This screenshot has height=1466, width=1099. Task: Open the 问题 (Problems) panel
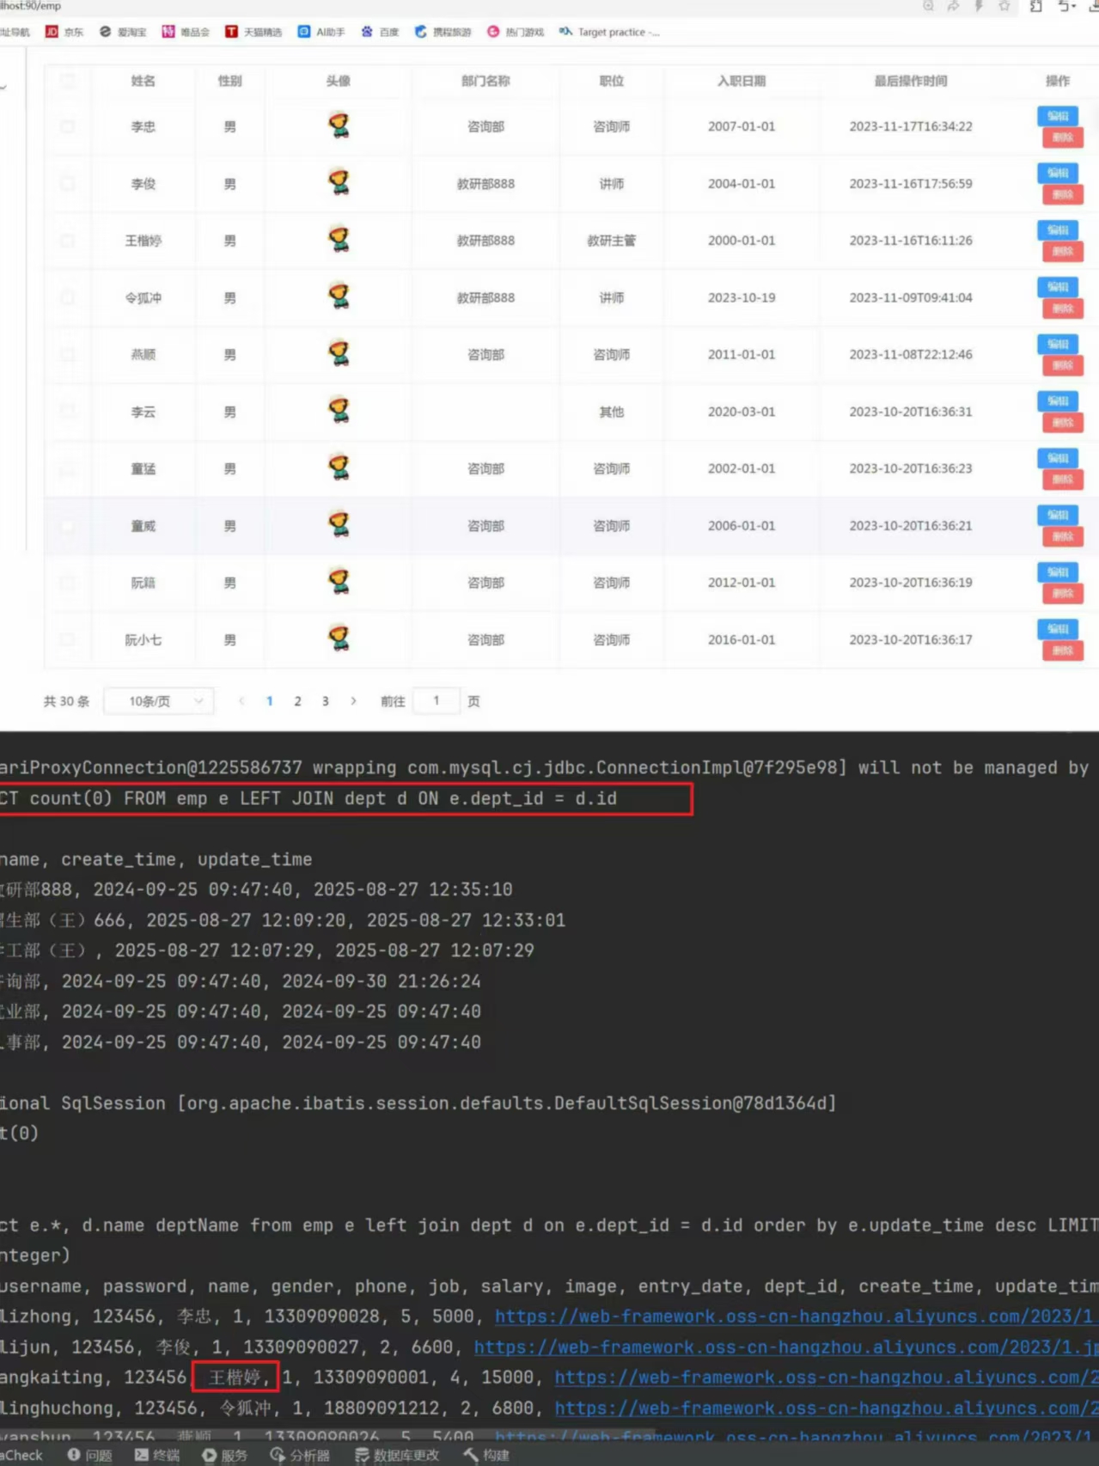pyautogui.click(x=90, y=1455)
